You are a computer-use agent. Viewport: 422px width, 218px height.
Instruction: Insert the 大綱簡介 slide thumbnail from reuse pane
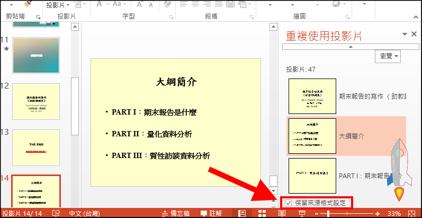[312, 136]
